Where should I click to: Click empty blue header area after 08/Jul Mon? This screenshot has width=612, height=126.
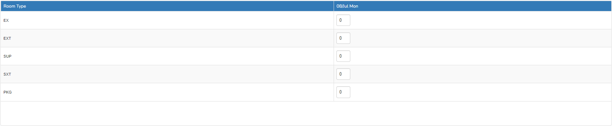485,6
